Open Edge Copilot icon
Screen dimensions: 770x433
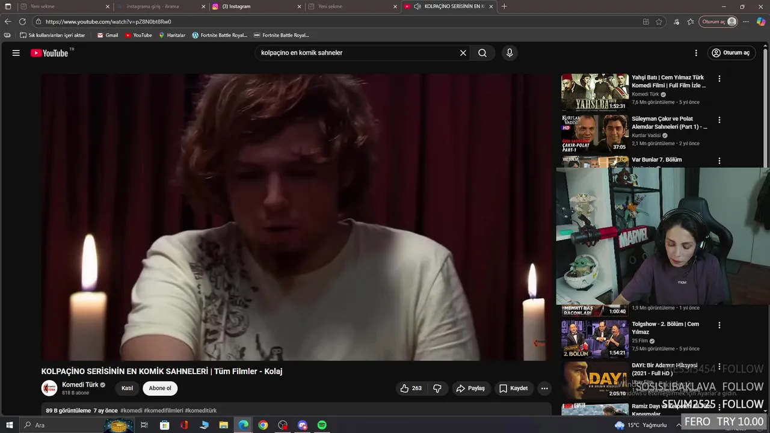[x=761, y=22]
